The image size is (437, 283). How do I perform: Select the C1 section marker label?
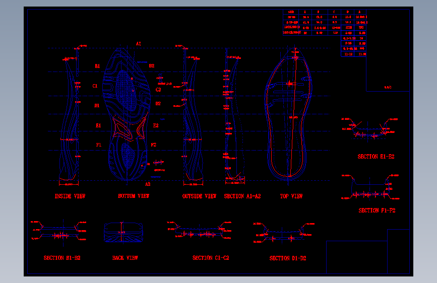[x=95, y=86]
